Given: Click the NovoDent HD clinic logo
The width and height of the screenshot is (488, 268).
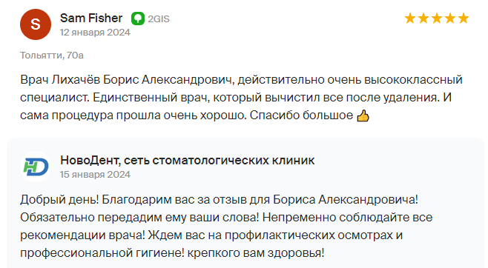Looking at the screenshot, I should coord(36,167).
